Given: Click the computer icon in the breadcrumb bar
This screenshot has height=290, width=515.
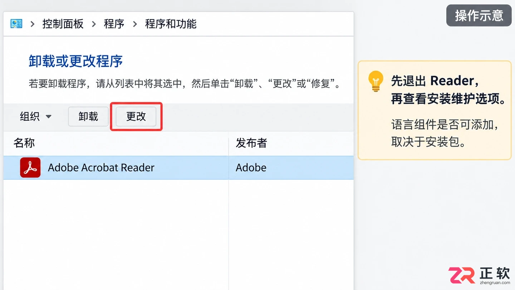Looking at the screenshot, I should [16, 24].
